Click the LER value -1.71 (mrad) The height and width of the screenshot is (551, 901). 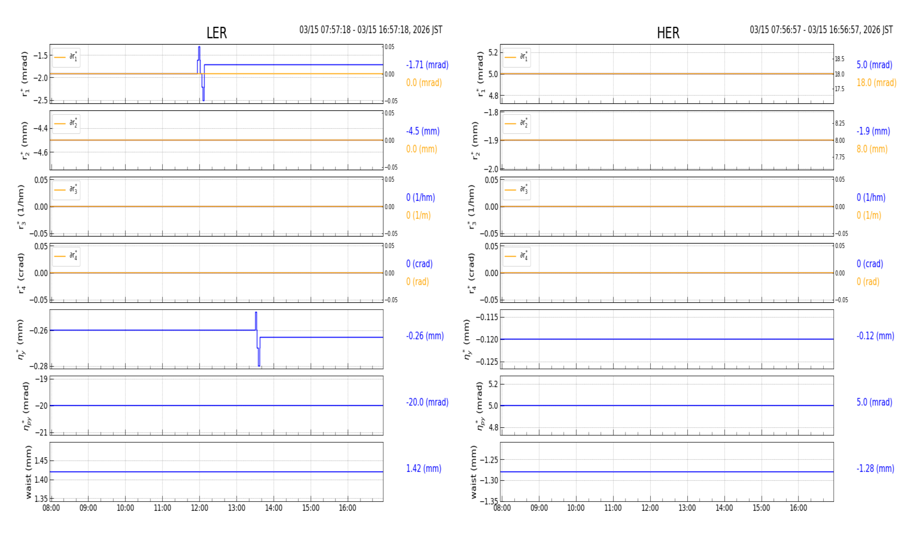point(427,65)
